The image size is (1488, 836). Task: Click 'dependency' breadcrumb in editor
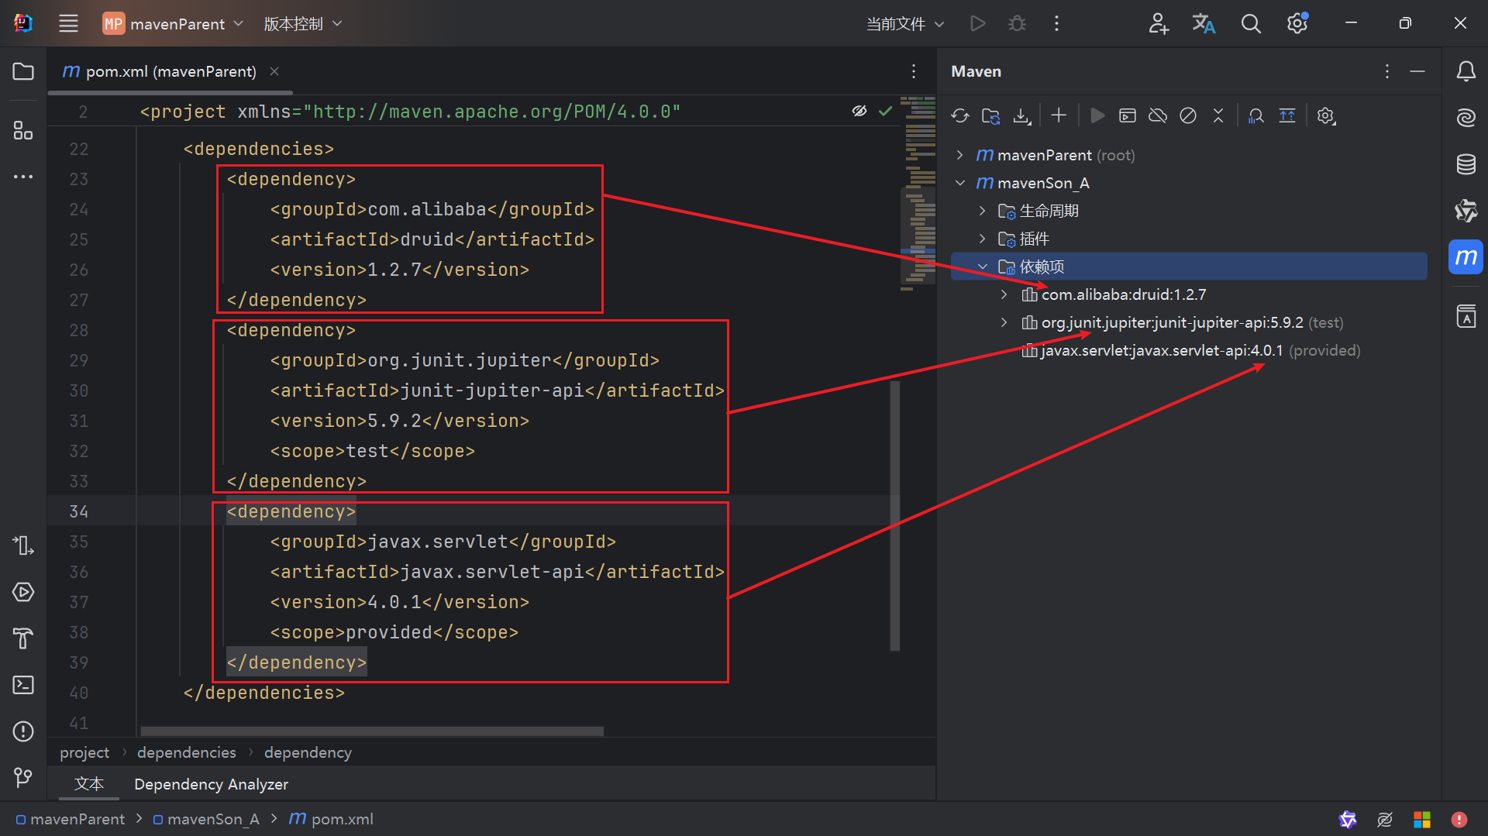tap(308, 752)
